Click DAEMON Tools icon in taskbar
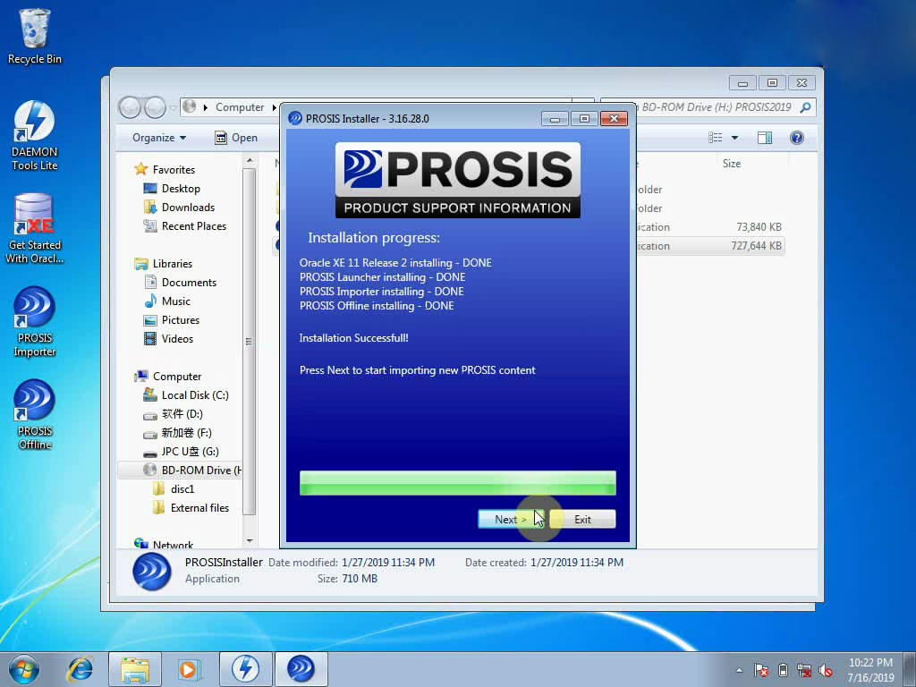Screen dimensions: 916x687 [245, 669]
